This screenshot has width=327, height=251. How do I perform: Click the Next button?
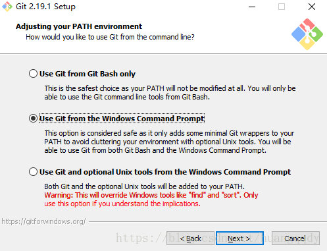pyautogui.click(x=239, y=238)
